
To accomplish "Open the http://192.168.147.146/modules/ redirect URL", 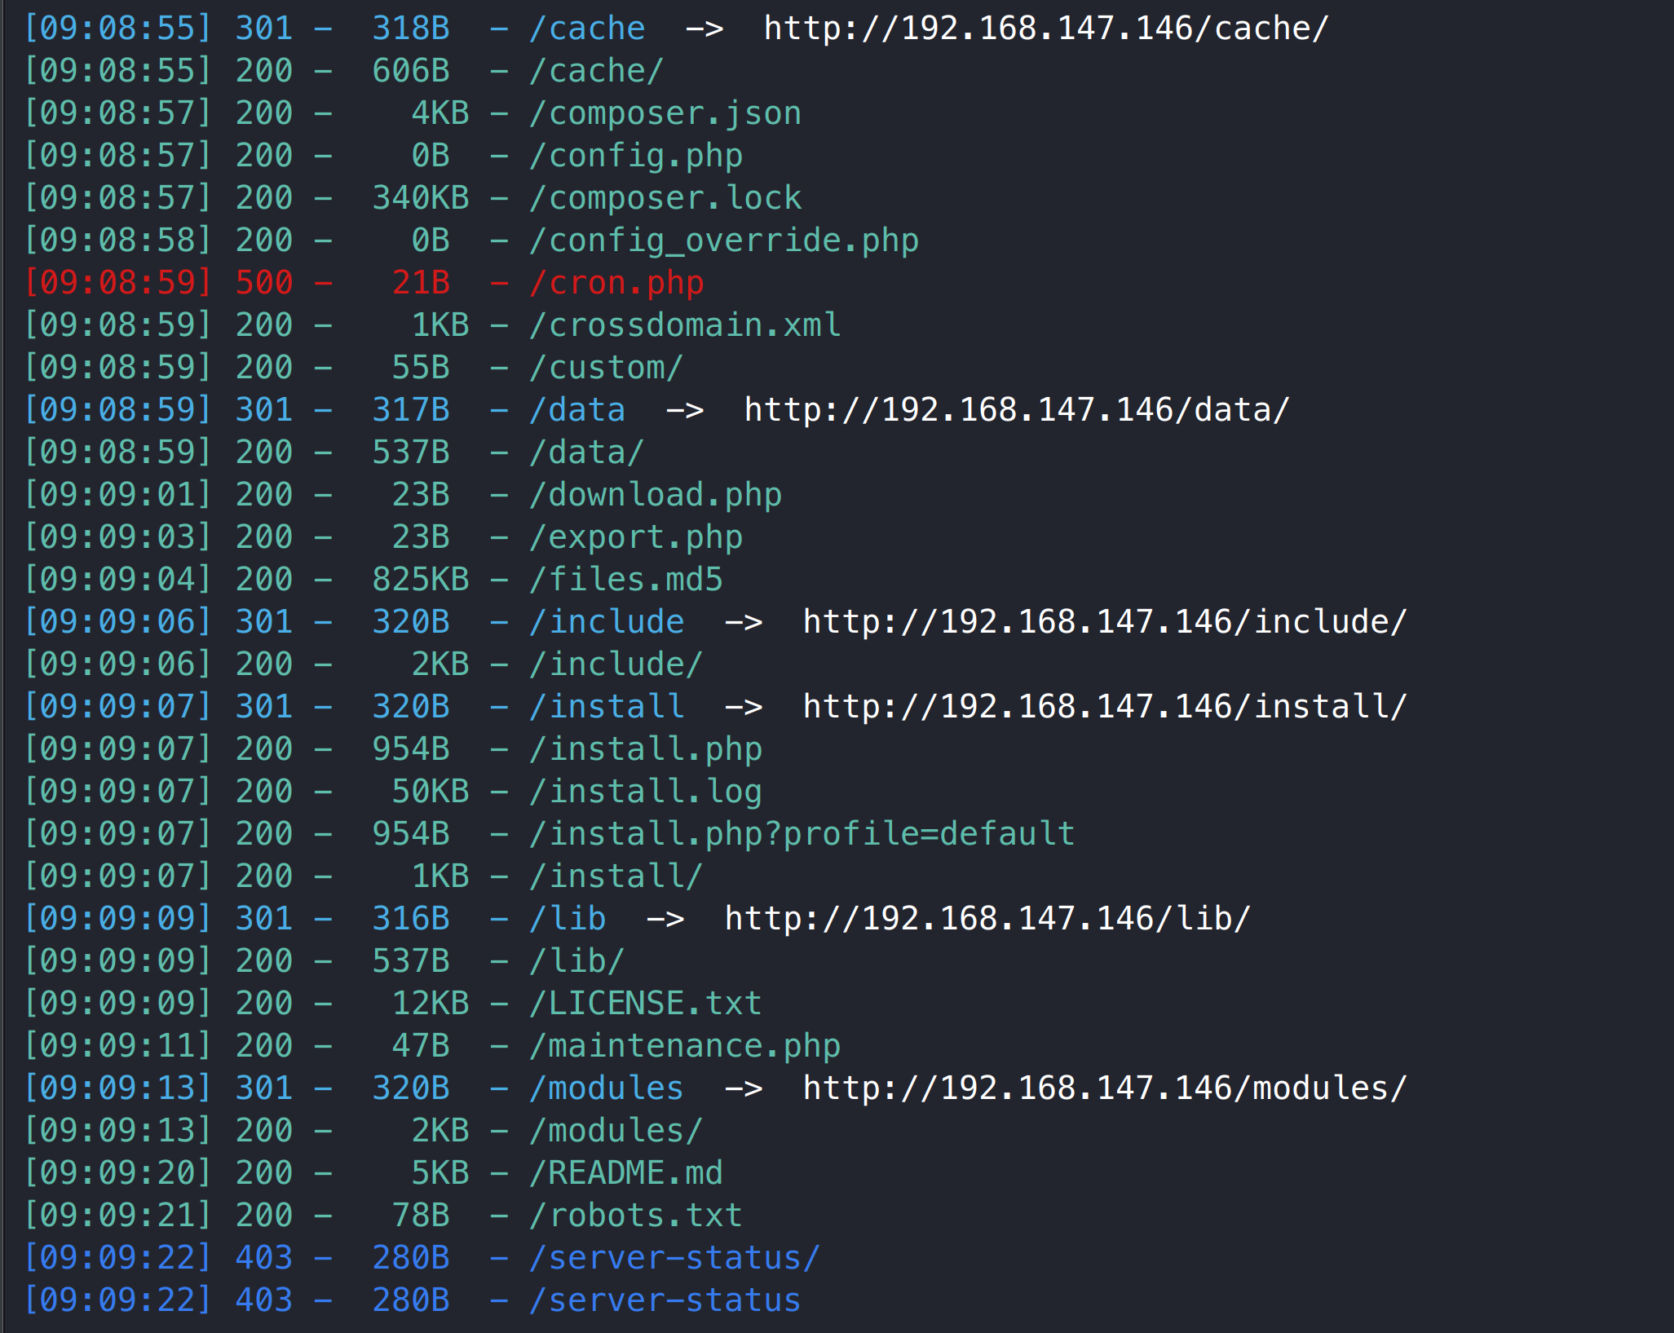I will tap(1104, 1088).
